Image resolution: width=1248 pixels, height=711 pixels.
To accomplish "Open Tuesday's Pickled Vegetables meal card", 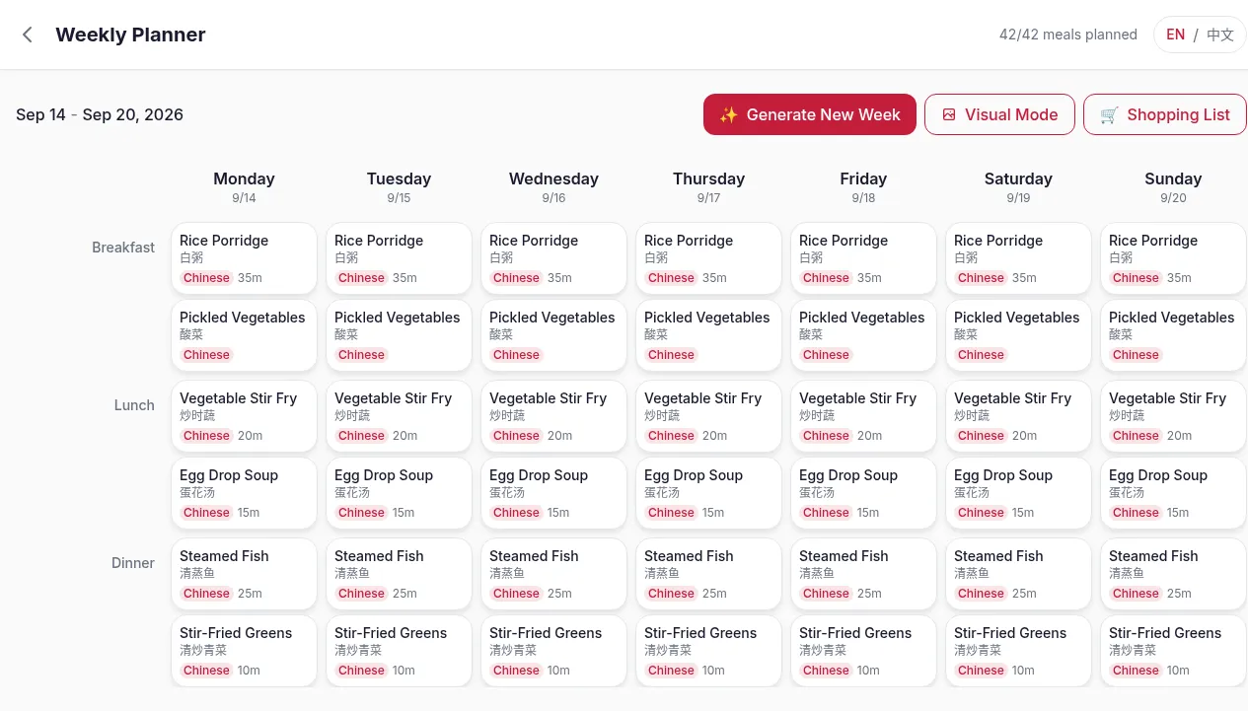I will (x=399, y=335).
